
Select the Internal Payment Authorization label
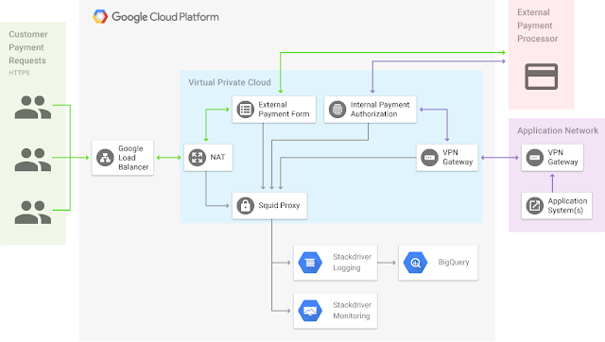380,110
